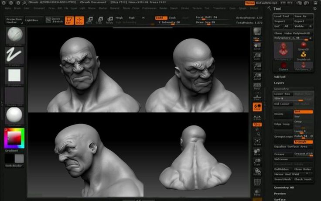This screenshot has width=321, height=201.
Task: Open the empty texture slot picker
Action: 14,96
